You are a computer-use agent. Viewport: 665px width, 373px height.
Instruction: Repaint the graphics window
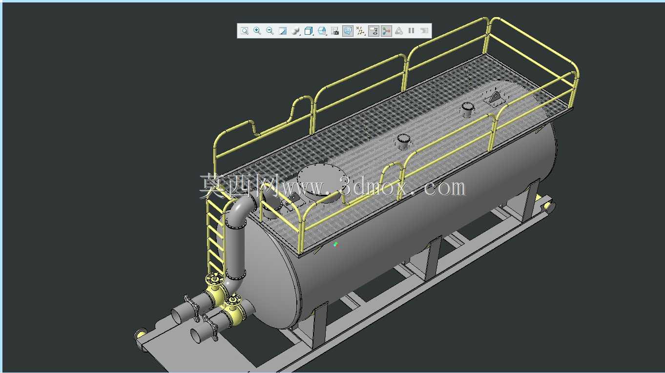[x=283, y=31]
